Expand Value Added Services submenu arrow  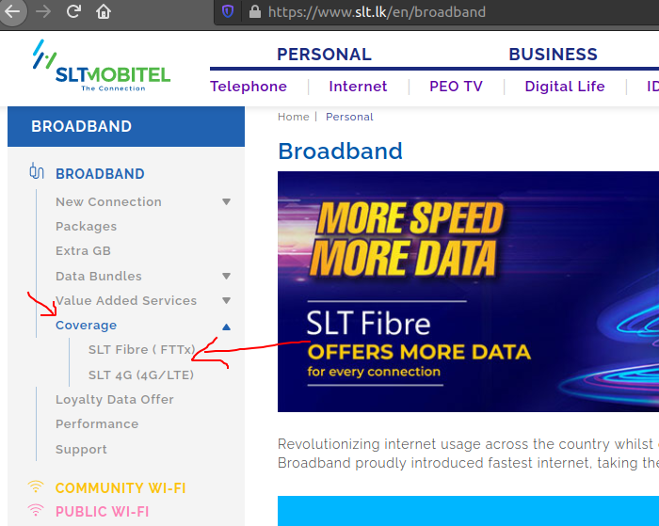pos(227,301)
